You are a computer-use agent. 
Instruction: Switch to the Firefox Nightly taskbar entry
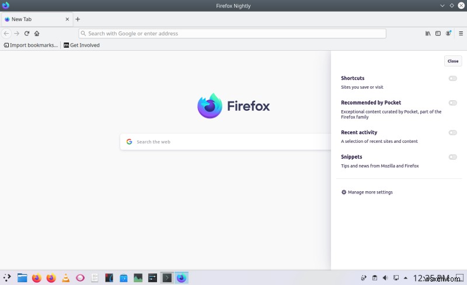pyautogui.click(x=182, y=278)
